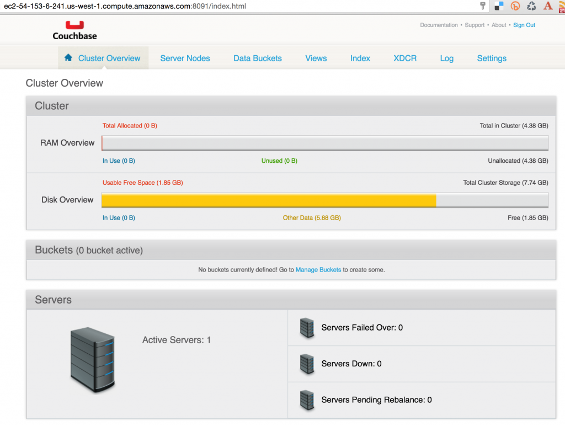The image size is (565, 426).
Task: Click the red letter A extension icon
Action: 548,6
